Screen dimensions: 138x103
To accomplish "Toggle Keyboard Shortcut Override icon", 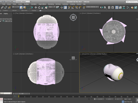I will tap(65, 7).
